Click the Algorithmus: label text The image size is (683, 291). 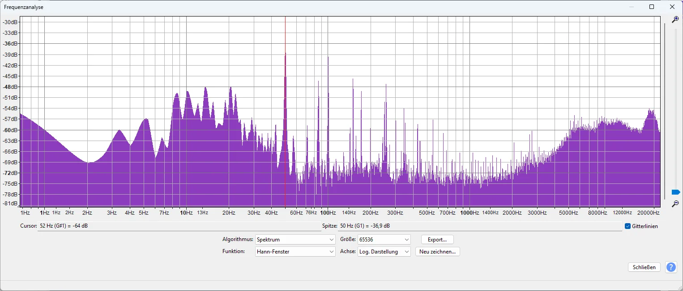[x=238, y=239]
